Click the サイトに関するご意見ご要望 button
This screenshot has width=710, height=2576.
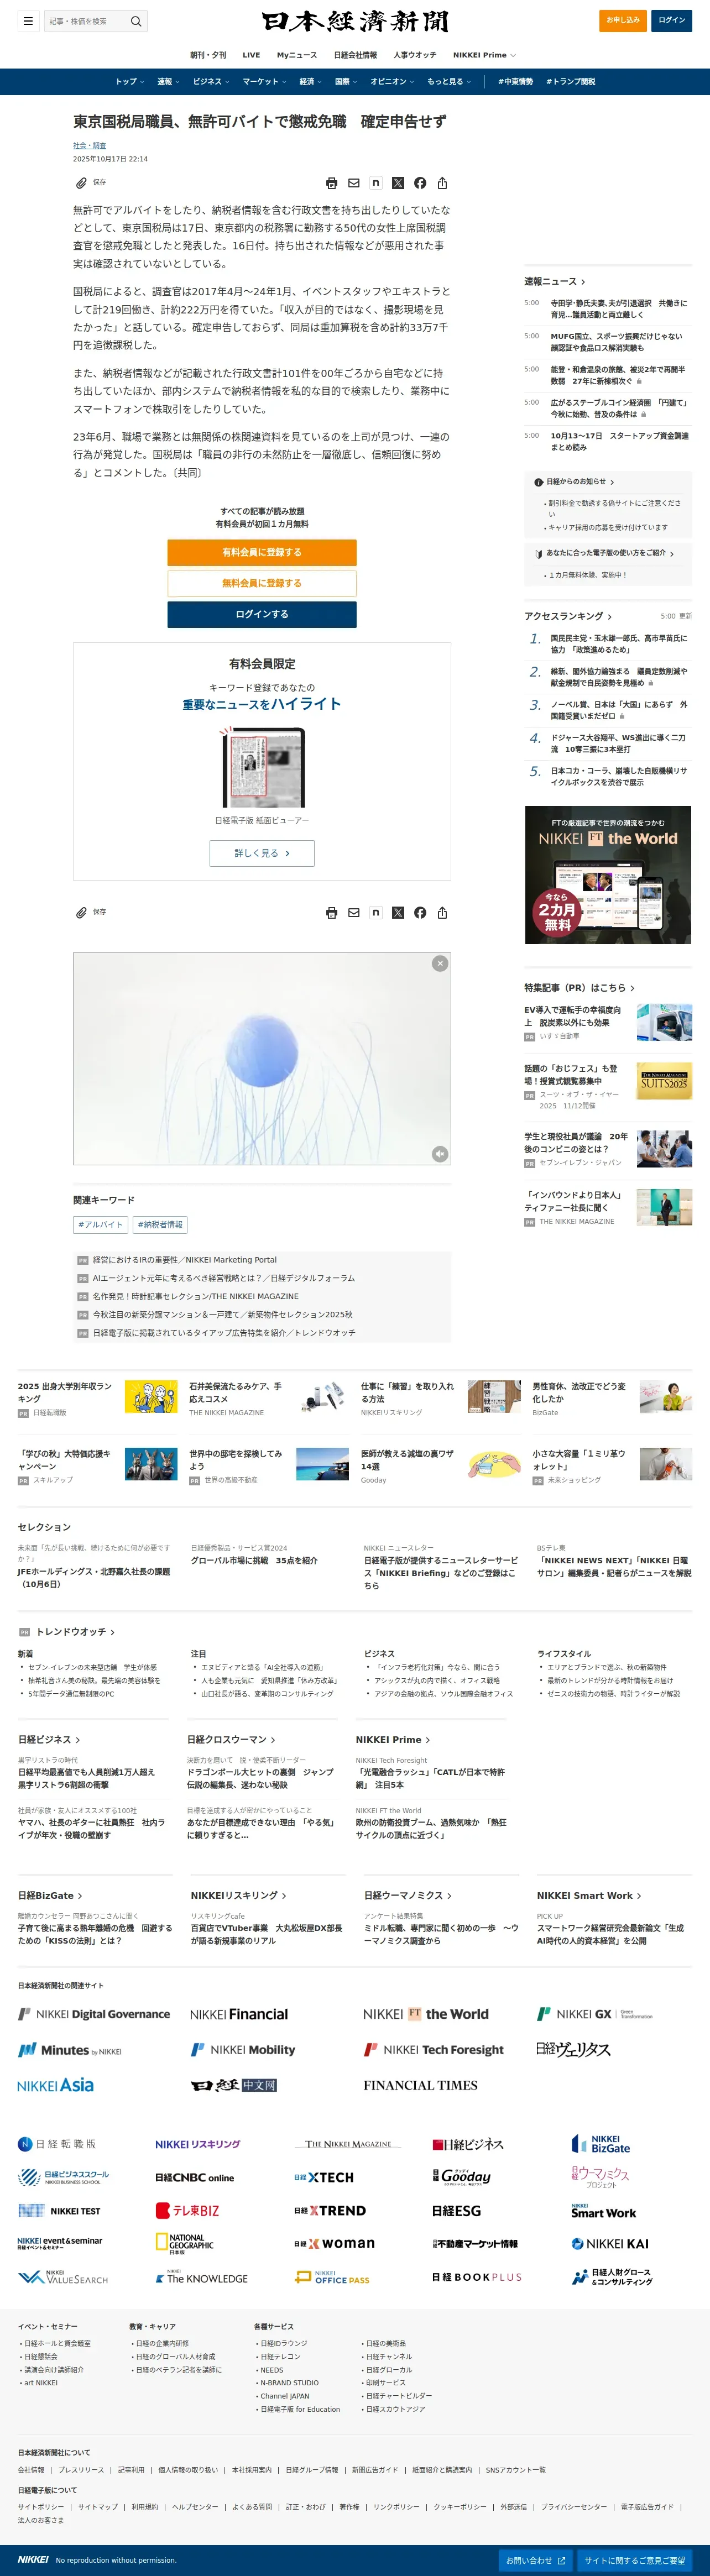click(635, 2560)
